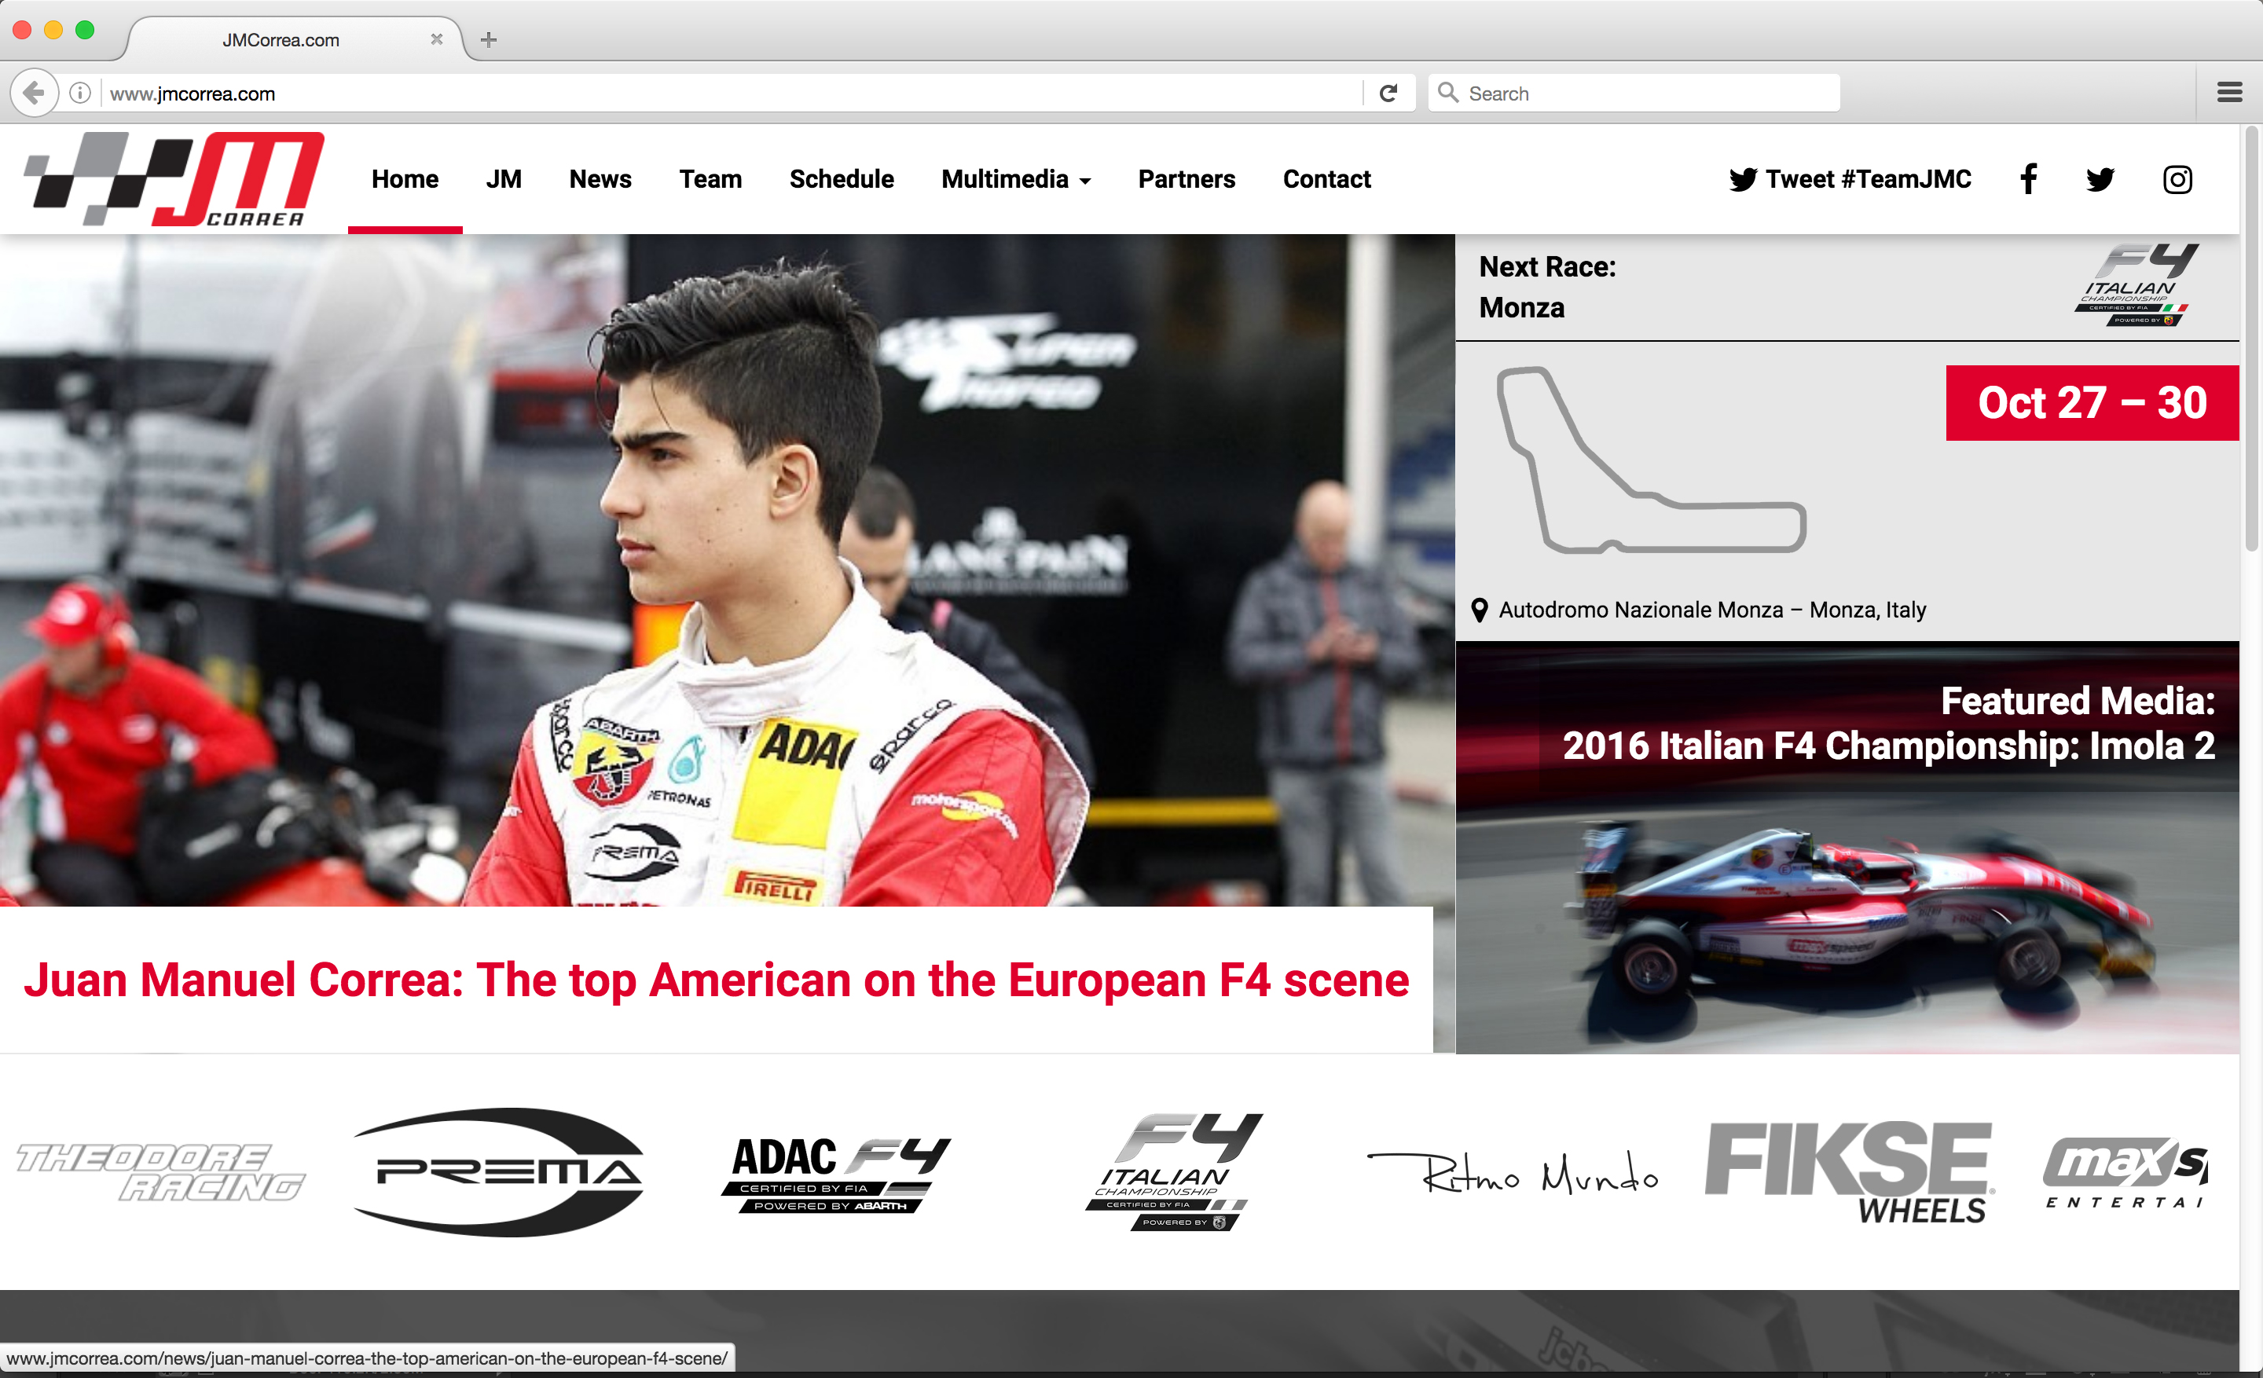
Task: Select the JMCorrea.com browser tab
Action: pos(294,39)
